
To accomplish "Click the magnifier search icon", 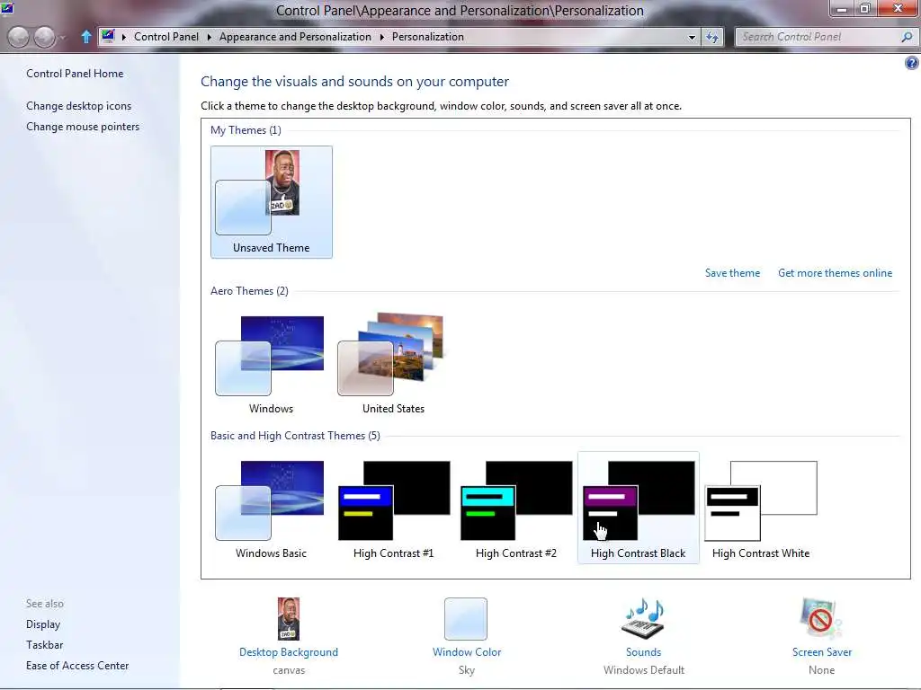I will [907, 37].
